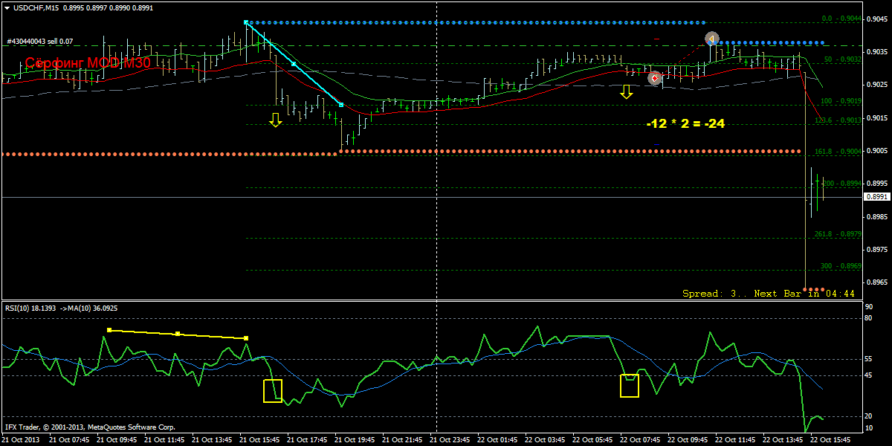Select Fibonacci level 200 - 0.8994 label
This screenshot has height=446, width=892.
tap(841, 184)
